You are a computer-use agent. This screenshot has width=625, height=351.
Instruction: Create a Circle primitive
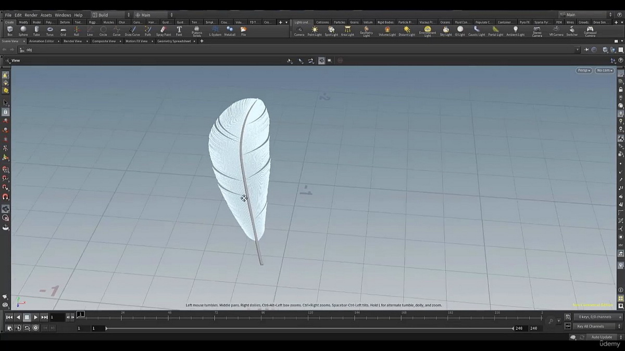pyautogui.click(x=103, y=31)
